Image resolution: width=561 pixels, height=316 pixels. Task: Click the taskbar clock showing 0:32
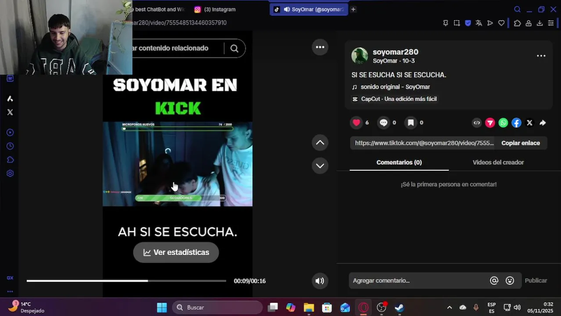point(540,308)
